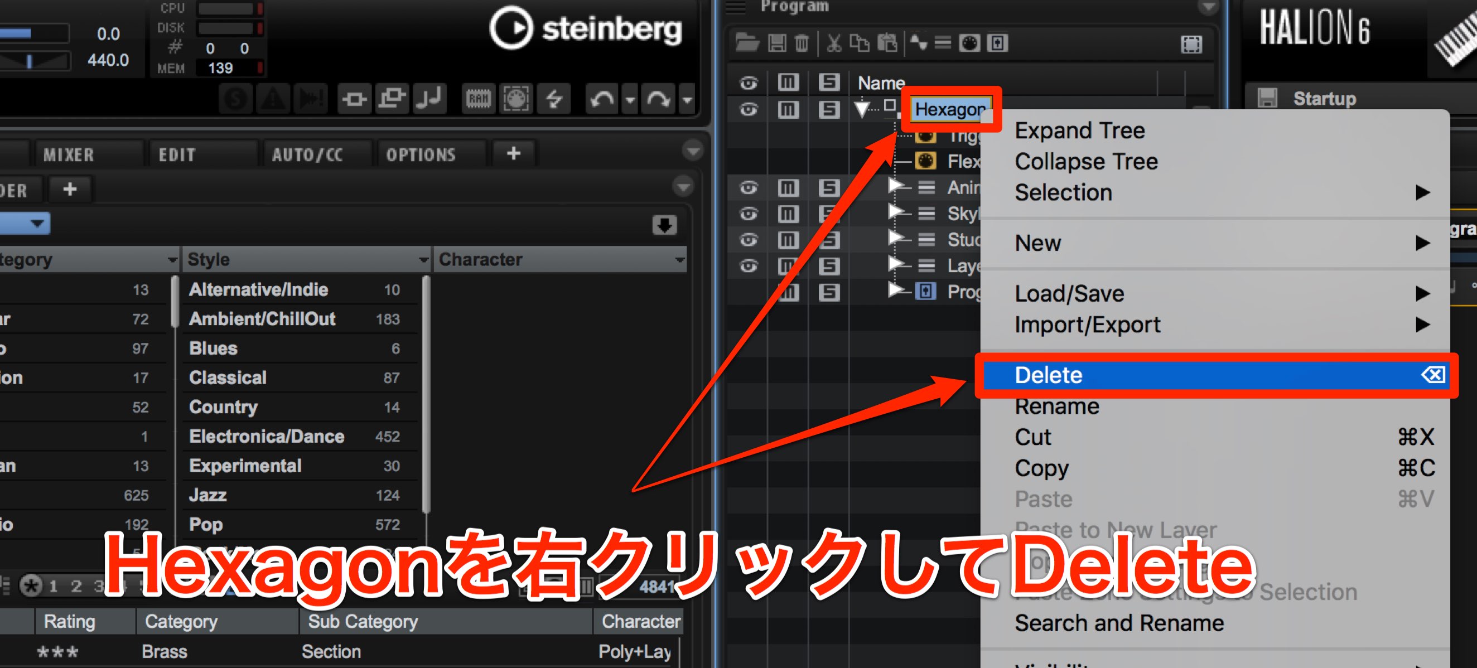1477x668 pixels.
Task: Click the Paste clipboard icon in Program toolbar
Action: (887, 43)
